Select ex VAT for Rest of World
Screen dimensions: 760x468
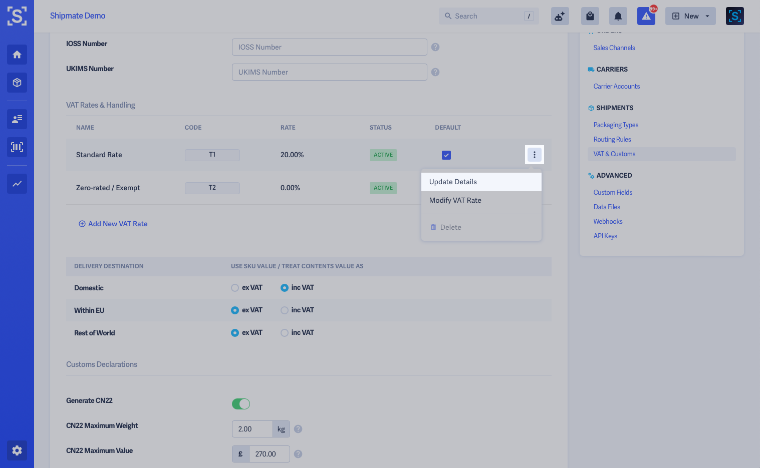click(235, 333)
